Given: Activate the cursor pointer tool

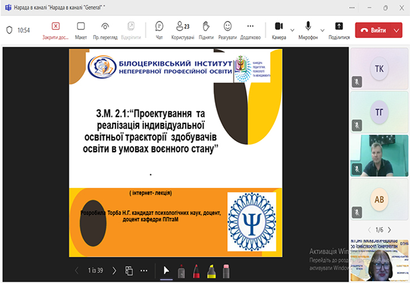Looking at the screenshot, I should [166, 271].
